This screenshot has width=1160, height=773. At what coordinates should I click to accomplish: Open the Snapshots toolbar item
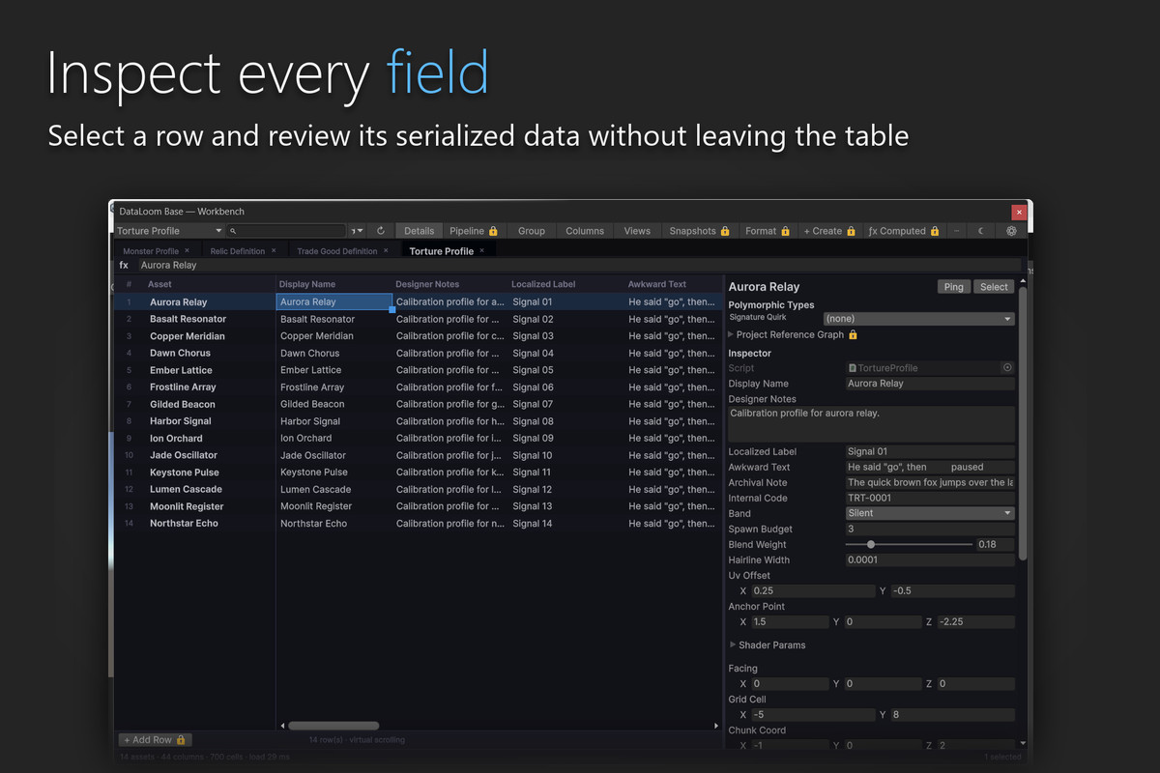700,231
